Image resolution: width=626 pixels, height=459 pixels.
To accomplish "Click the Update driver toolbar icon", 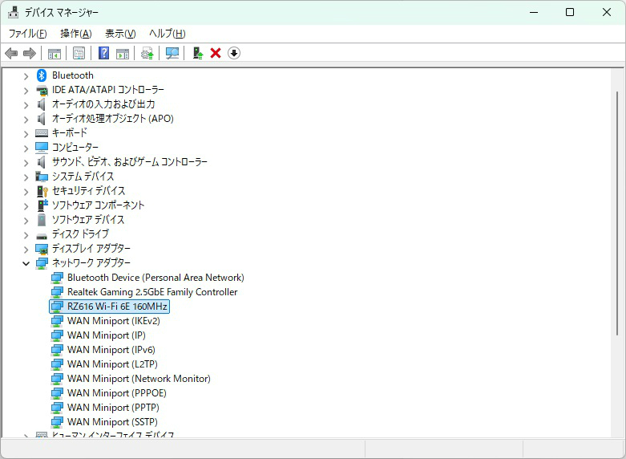I will 197,53.
